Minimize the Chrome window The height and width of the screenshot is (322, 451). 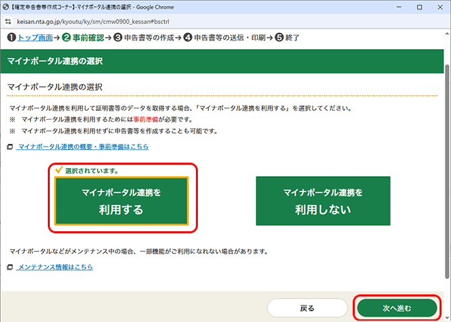[399, 7]
